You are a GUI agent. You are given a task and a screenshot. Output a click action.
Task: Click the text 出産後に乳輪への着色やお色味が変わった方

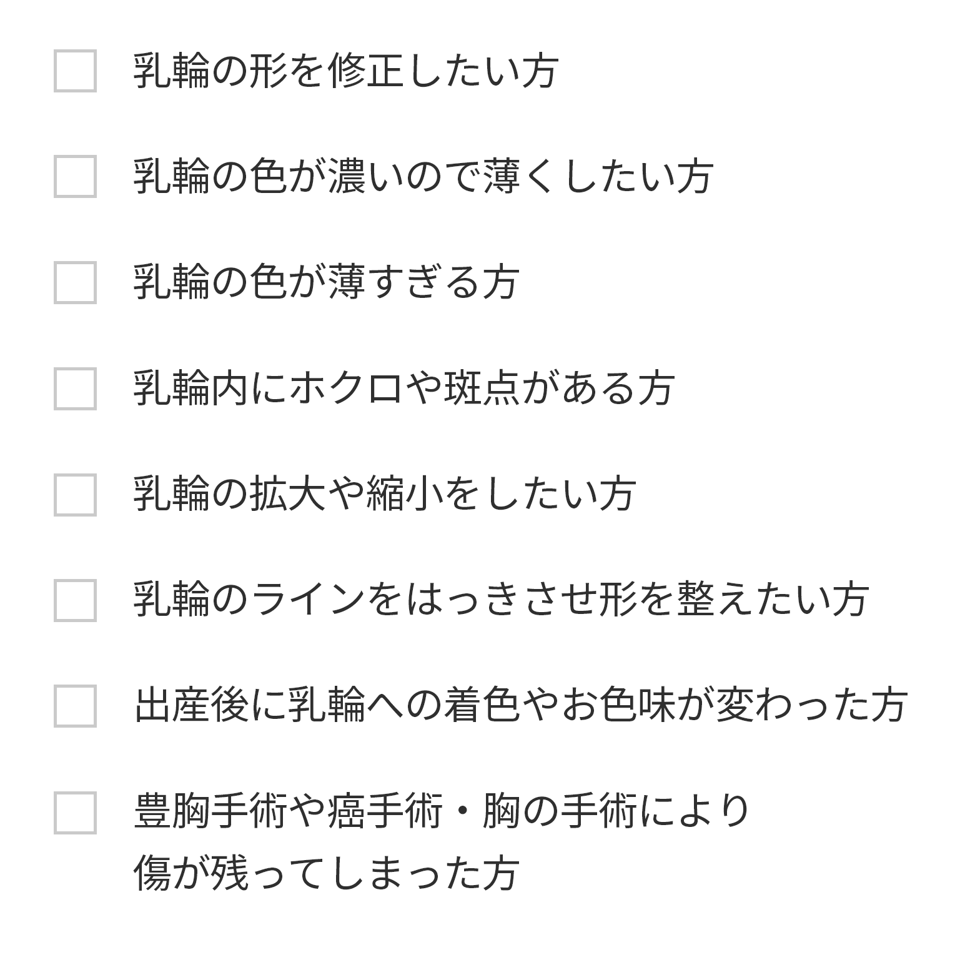coord(520,706)
